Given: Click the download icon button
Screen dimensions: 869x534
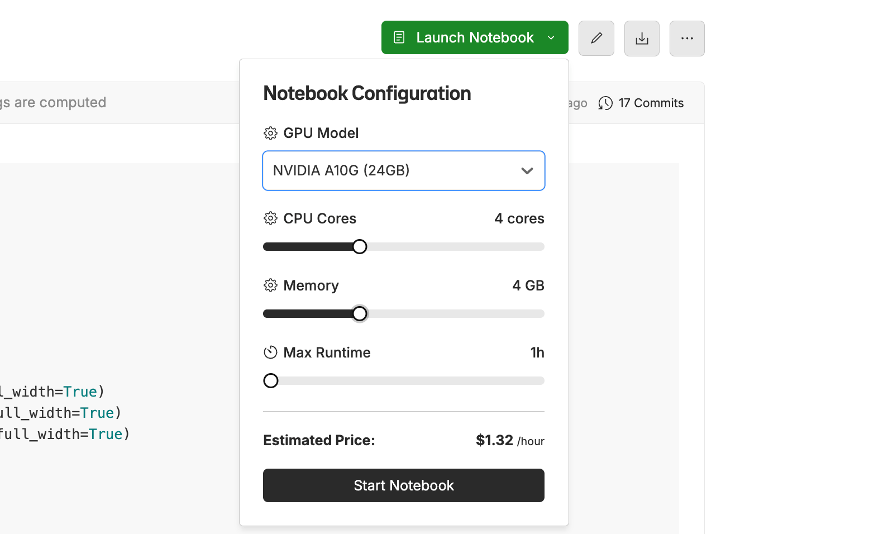Looking at the screenshot, I should coord(642,38).
